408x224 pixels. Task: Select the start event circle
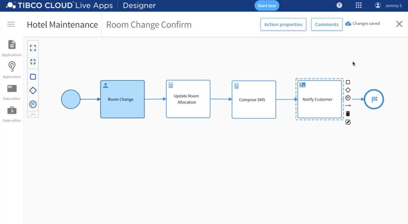coord(71,99)
